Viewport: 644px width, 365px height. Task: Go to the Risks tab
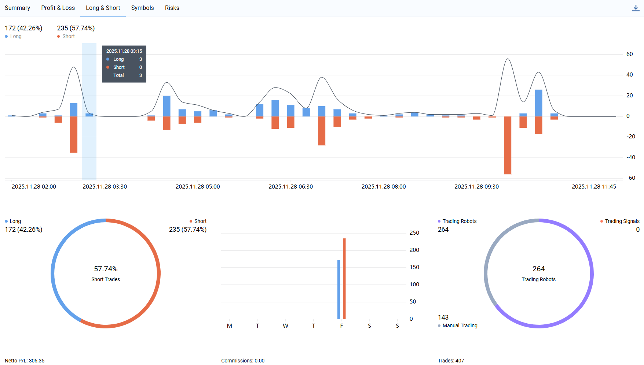pos(172,8)
